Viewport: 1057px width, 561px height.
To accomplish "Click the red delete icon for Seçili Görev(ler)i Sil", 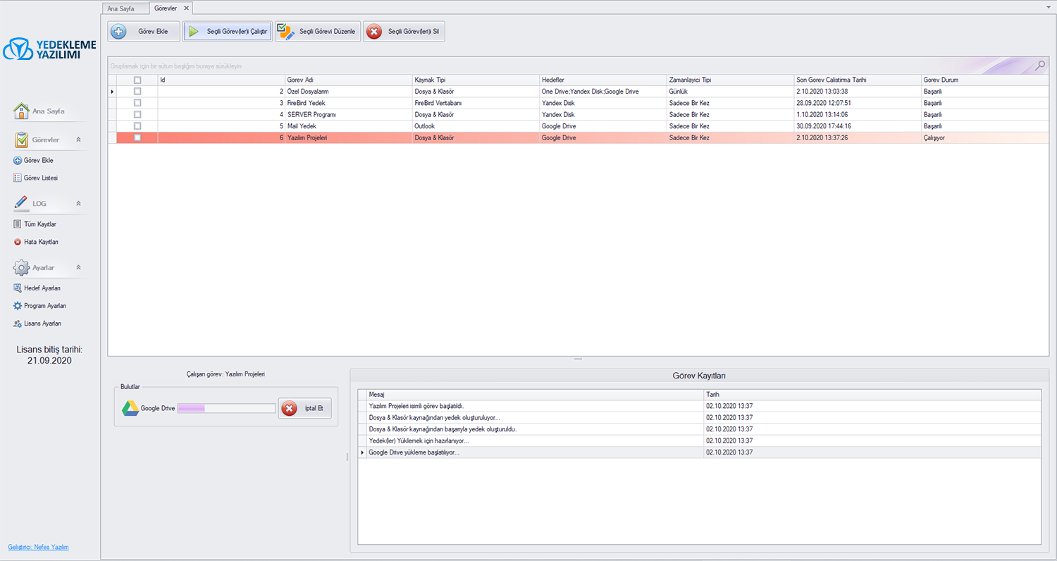I will pyautogui.click(x=374, y=32).
